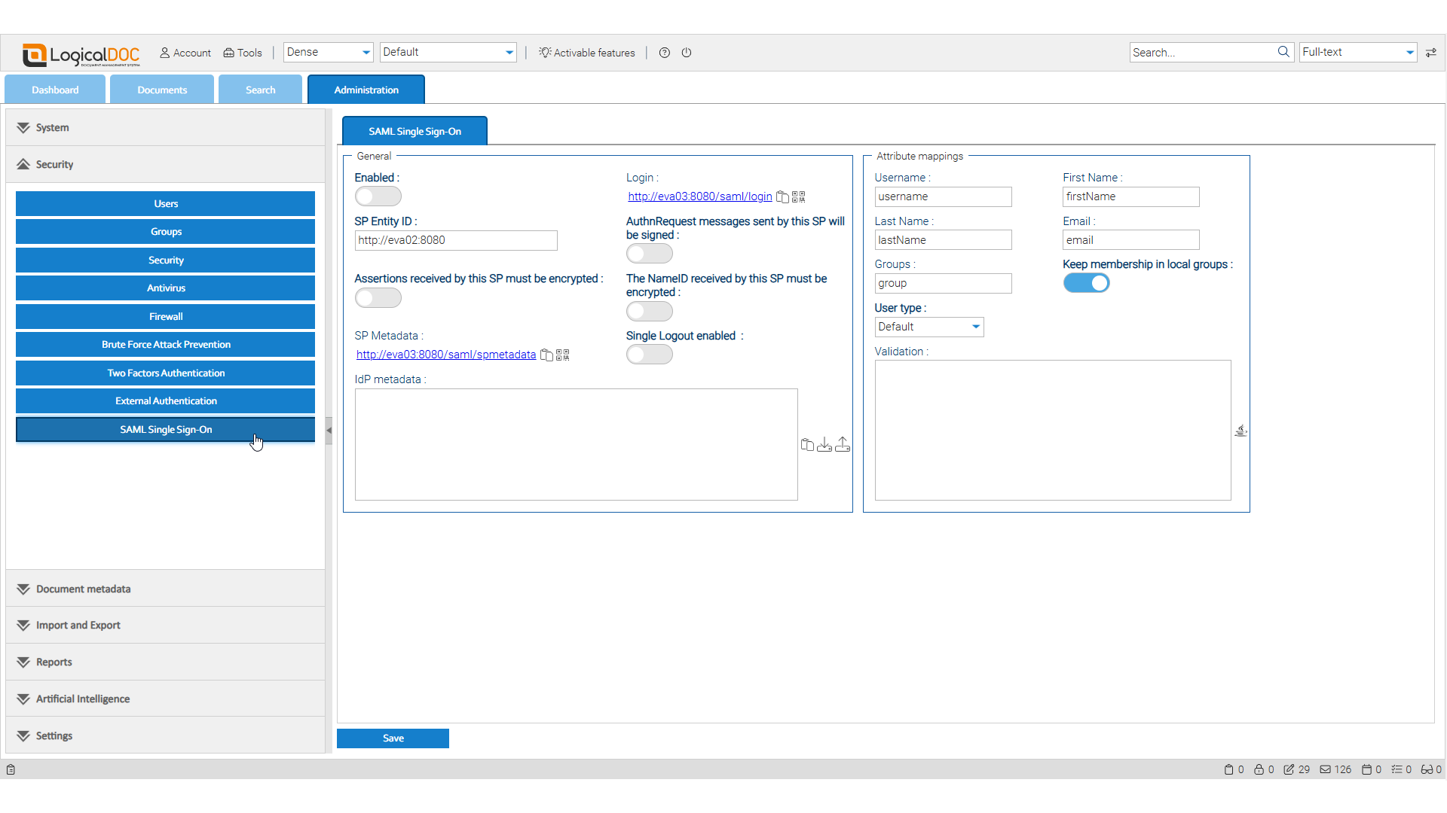The width and height of the screenshot is (1447, 813).
Task: Copy the SAML login URL to clipboard
Action: pyautogui.click(x=782, y=196)
